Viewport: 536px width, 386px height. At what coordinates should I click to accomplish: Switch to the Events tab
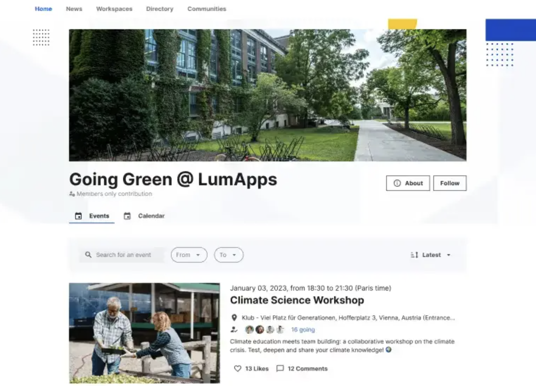(x=92, y=216)
